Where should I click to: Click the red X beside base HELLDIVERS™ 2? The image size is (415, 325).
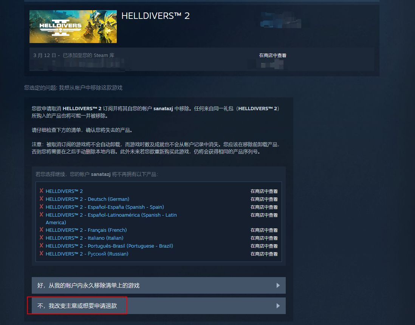(41, 191)
